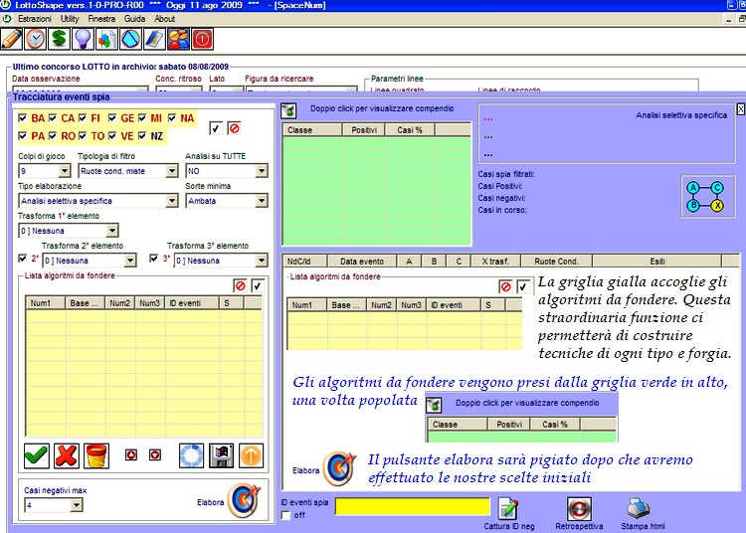
Task: Click the yellow ID eventi spia field
Action: 413,506
